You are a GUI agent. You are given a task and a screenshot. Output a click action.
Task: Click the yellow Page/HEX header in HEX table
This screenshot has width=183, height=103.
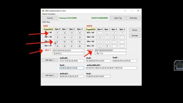pos(48,29)
